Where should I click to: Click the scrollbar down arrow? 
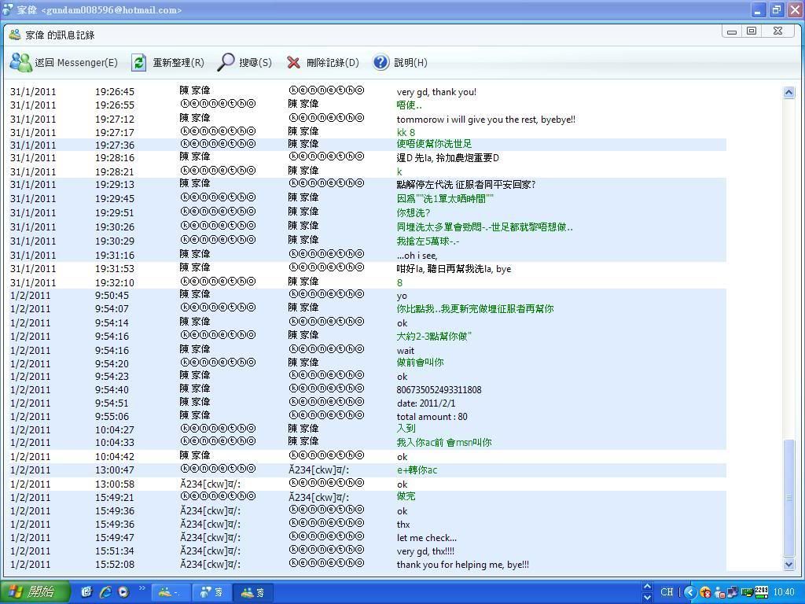pos(789,565)
